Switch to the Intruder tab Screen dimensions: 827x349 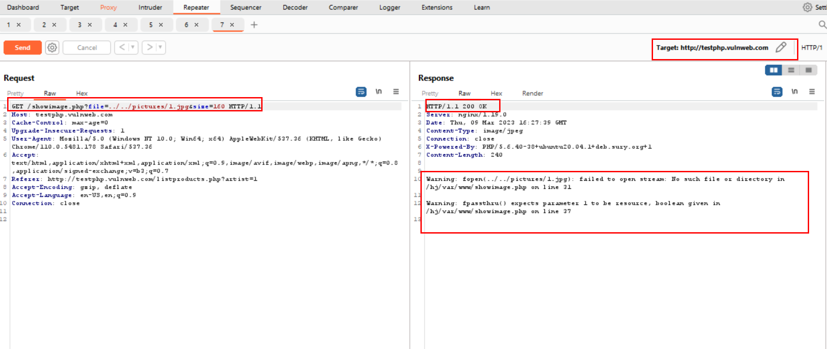pyautogui.click(x=150, y=8)
